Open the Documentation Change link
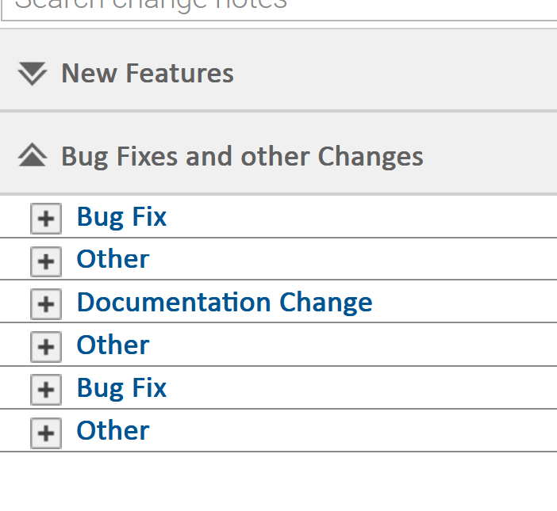Screen dimensions: 557x511 click(224, 303)
